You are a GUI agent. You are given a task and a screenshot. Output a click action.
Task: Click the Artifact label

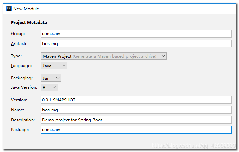click(x=18, y=44)
